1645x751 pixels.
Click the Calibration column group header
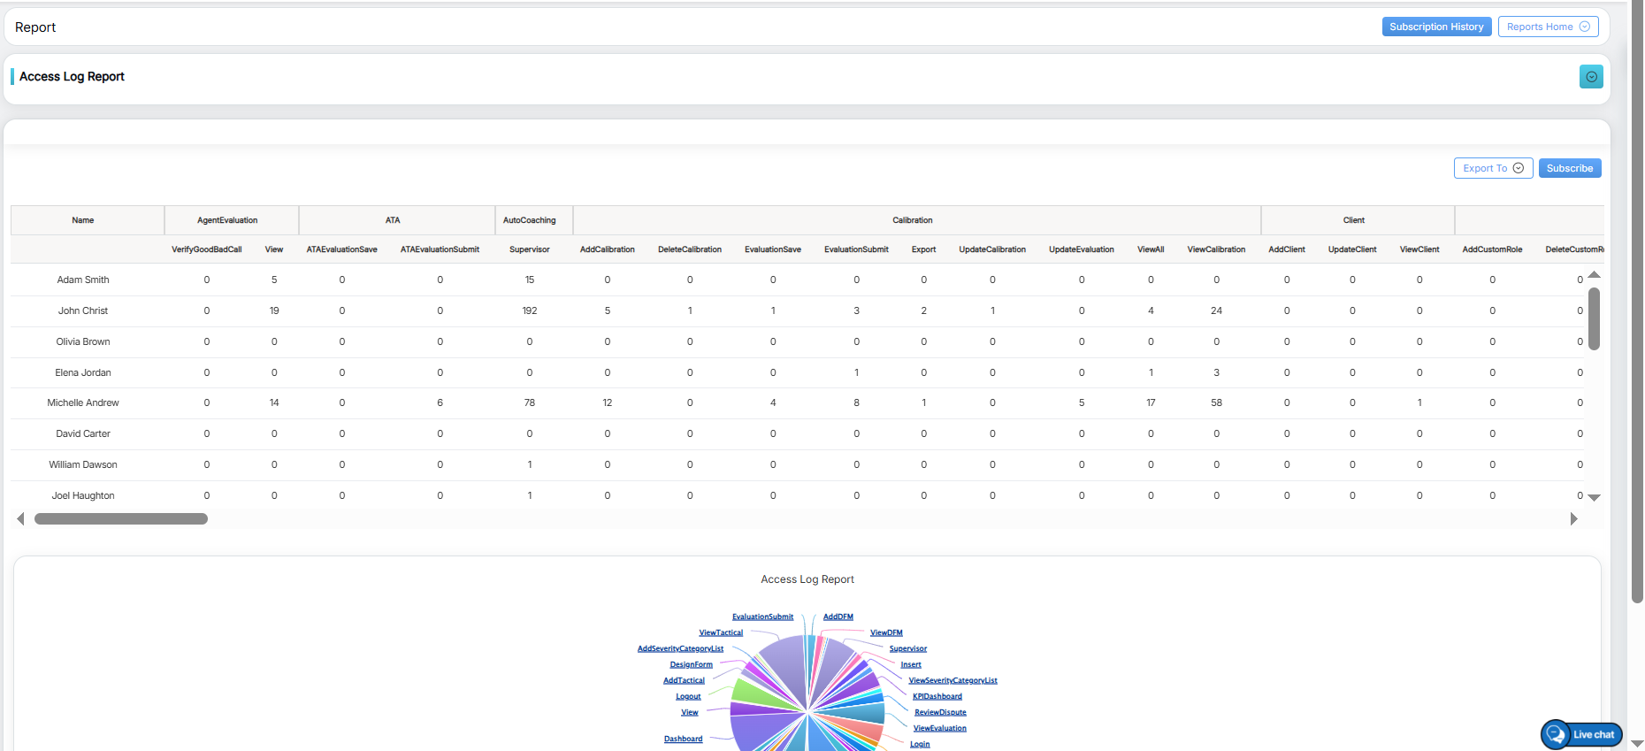[x=912, y=220]
